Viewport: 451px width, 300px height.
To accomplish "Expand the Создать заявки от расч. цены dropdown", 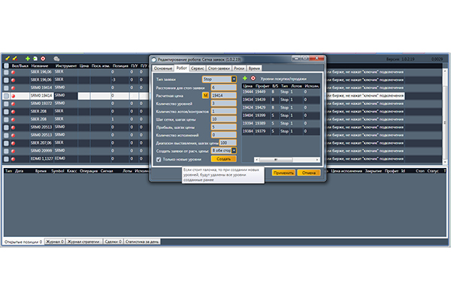I will pyautogui.click(x=234, y=151).
